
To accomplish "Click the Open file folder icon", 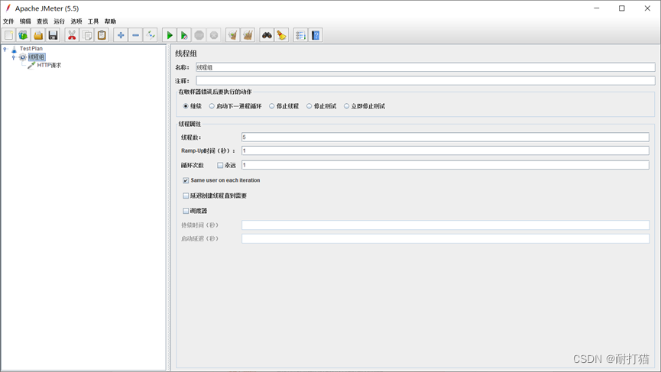I will click(38, 35).
